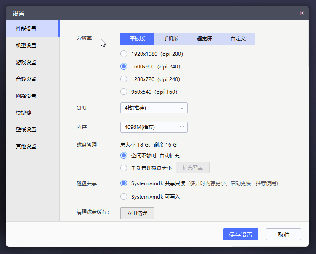Go to 游戏设置 in the sidebar
The width and height of the screenshot is (316, 254).
[x=26, y=62]
